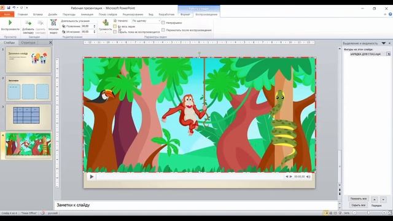This screenshot has height=221, width=393.
Task: Close the slides thumbnail pane
Action: point(50,42)
